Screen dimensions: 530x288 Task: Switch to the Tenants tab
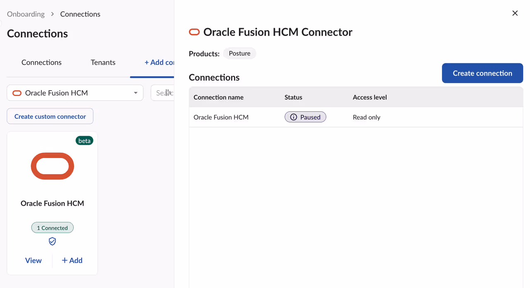[x=103, y=62]
